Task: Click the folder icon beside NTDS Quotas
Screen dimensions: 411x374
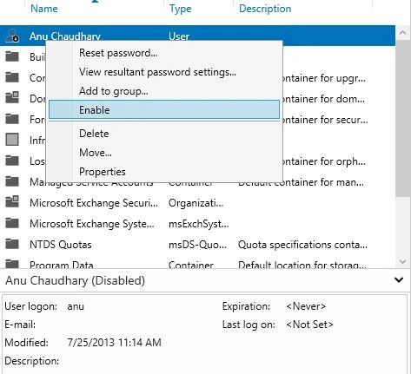Action: coord(12,244)
